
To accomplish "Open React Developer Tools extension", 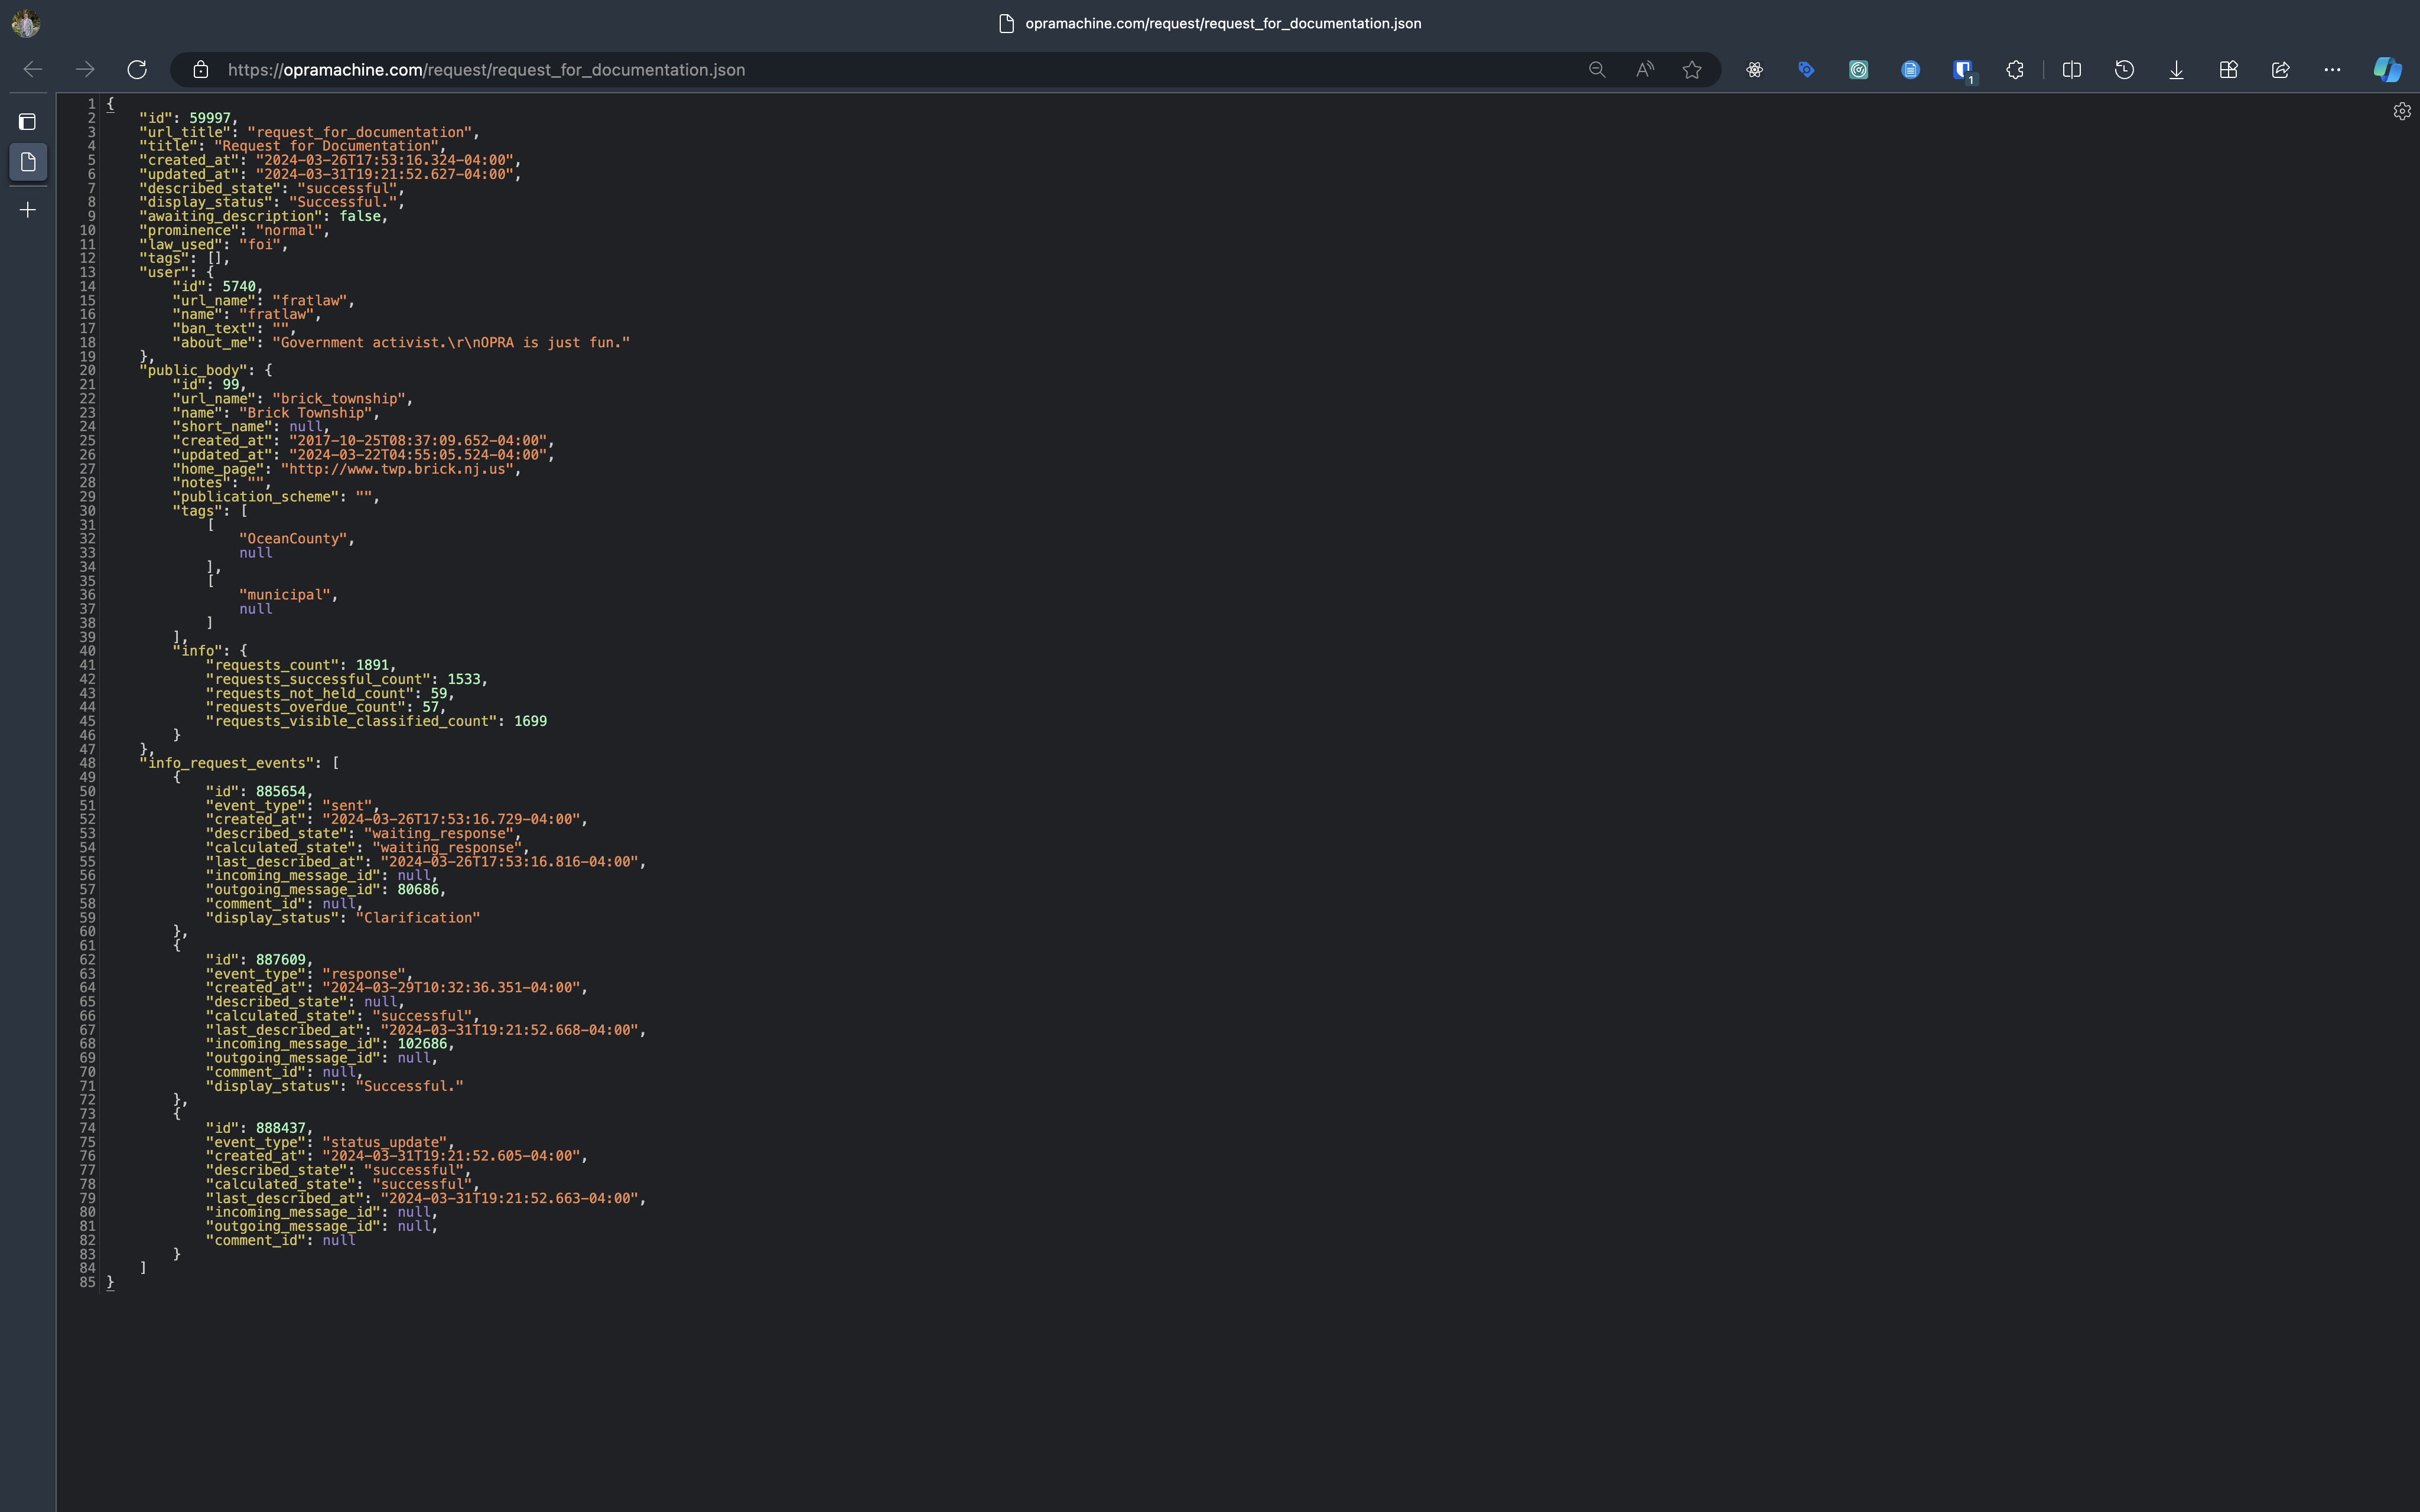I will click(1754, 70).
